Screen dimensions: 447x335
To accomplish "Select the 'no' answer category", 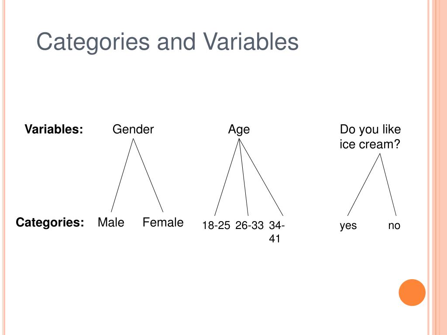I will 394,226.
